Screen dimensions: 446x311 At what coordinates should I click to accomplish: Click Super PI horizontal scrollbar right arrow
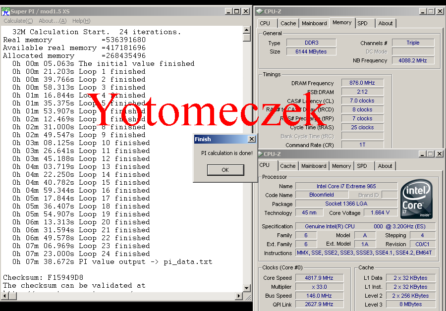pyautogui.click(x=239, y=296)
